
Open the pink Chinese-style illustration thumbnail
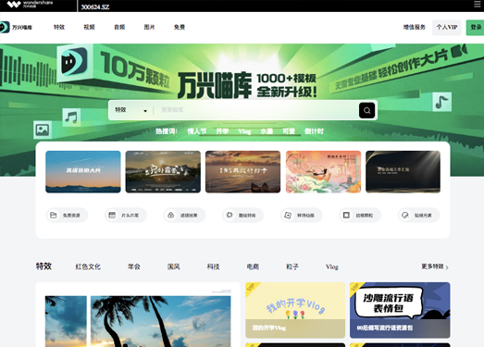coord(323,171)
